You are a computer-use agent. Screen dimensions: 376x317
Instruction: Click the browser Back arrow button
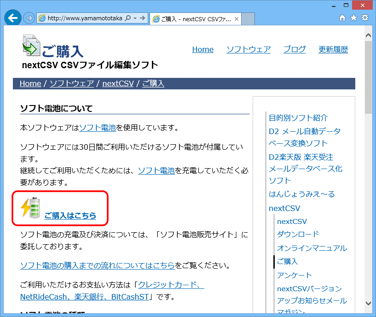point(12,18)
